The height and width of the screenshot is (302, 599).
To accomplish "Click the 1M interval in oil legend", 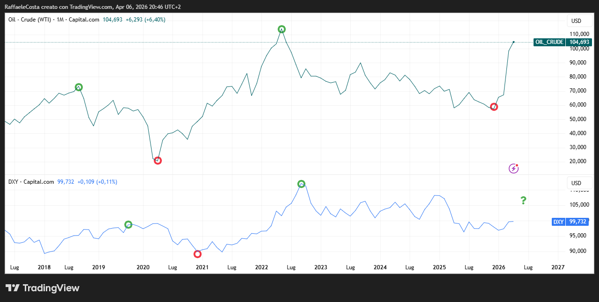I will (x=60, y=20).
